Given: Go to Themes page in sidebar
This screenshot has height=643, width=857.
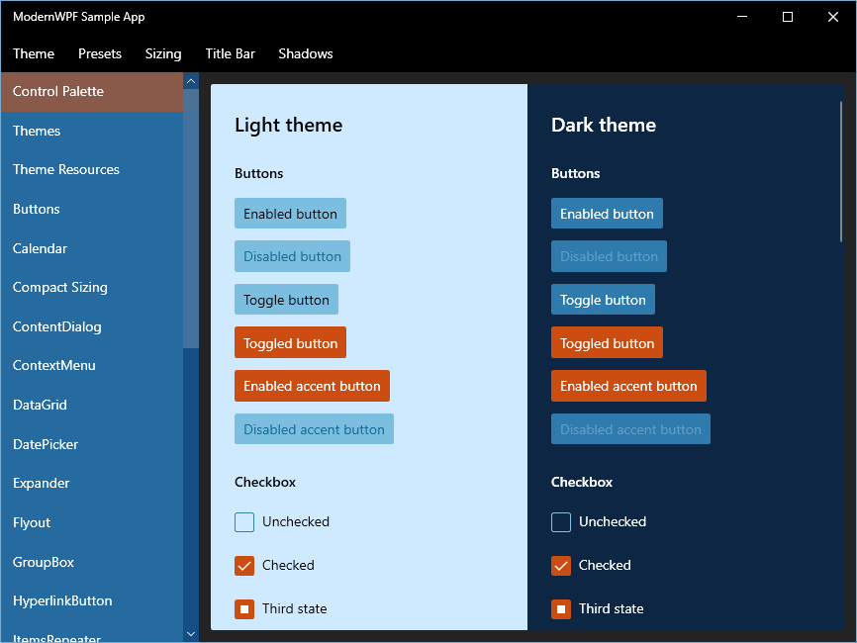Looking at the screenshot, I should click(92, 132).
